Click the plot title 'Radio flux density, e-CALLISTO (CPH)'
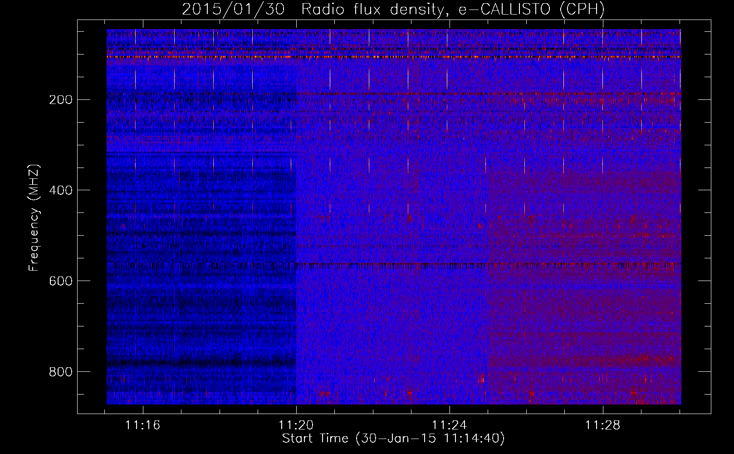The image size is (734, 454). click(x=453, y=10)
